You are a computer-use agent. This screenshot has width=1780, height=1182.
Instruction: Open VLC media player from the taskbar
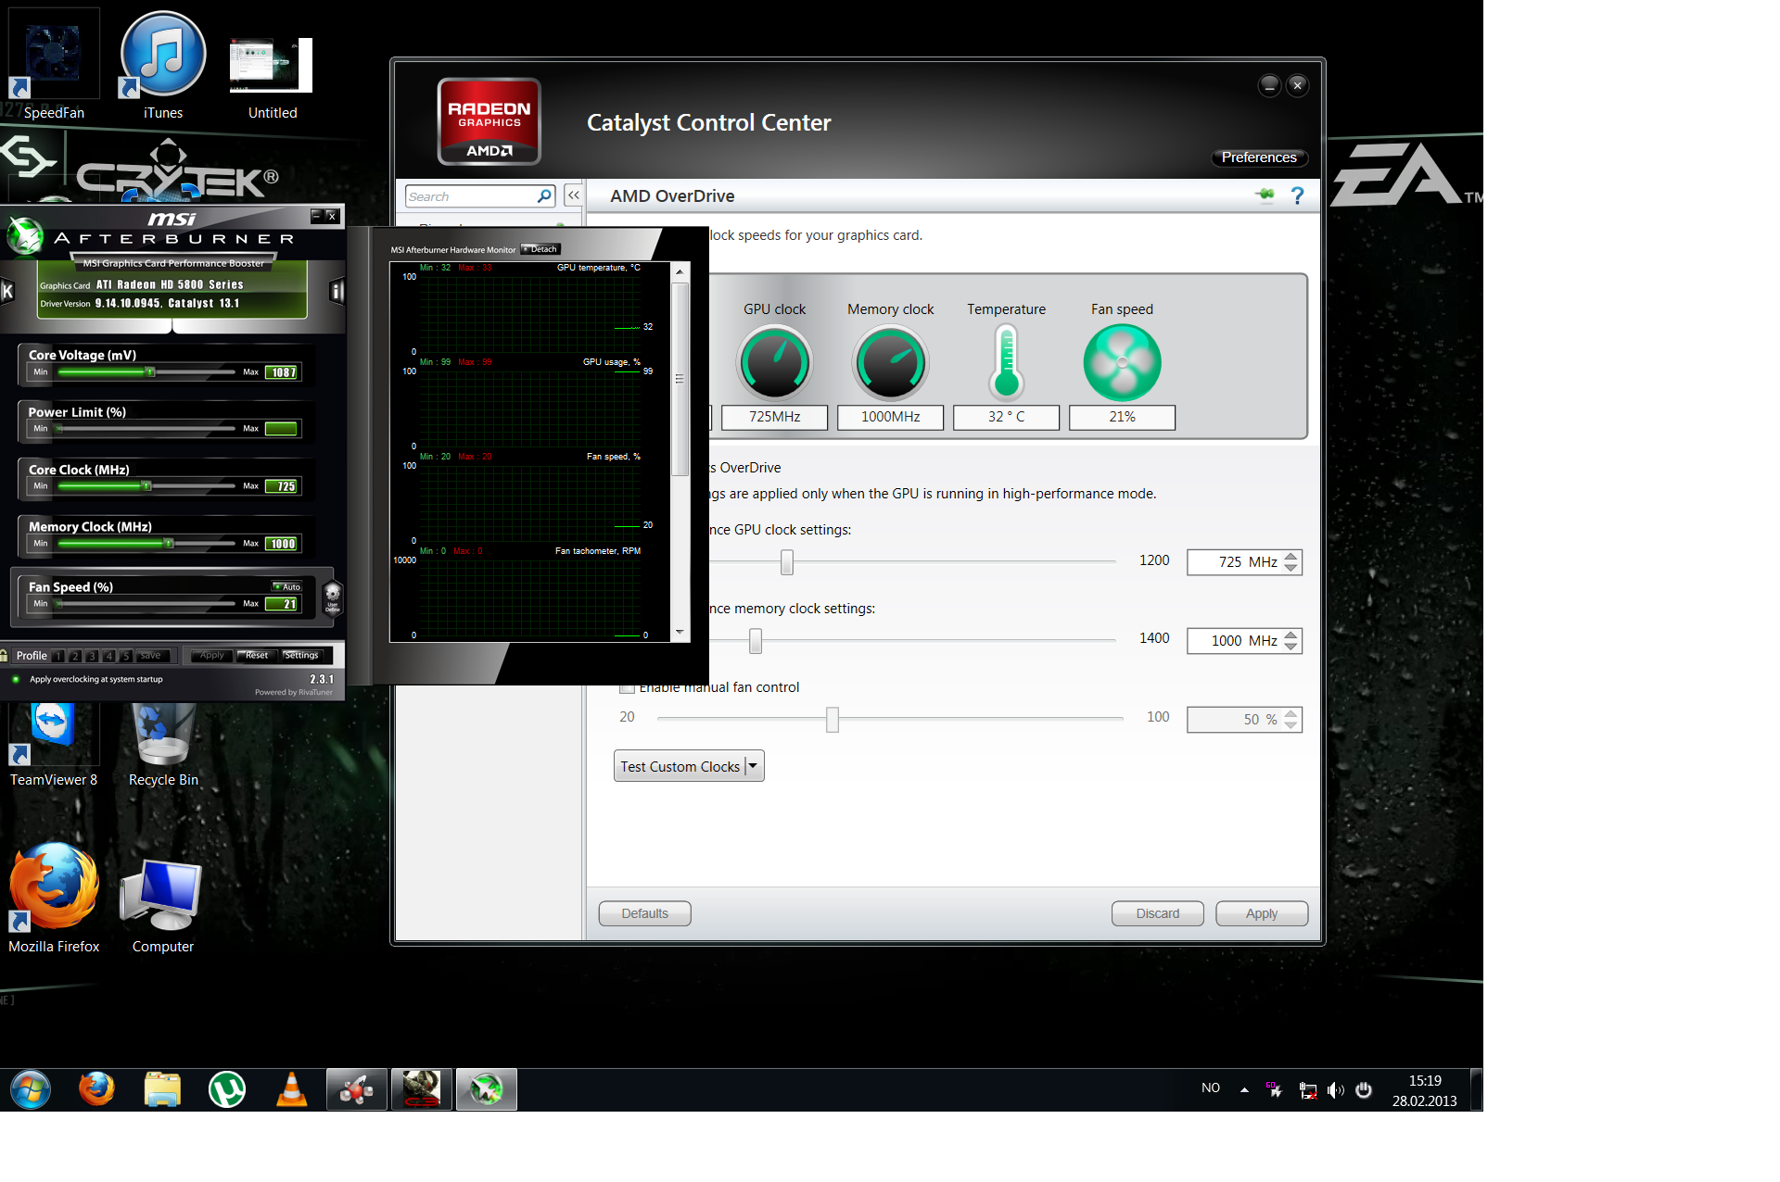pos(292,1089)
